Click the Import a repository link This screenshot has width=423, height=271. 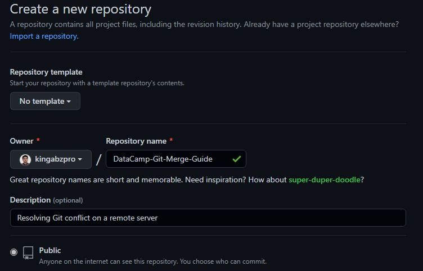(x=44, y=36)
